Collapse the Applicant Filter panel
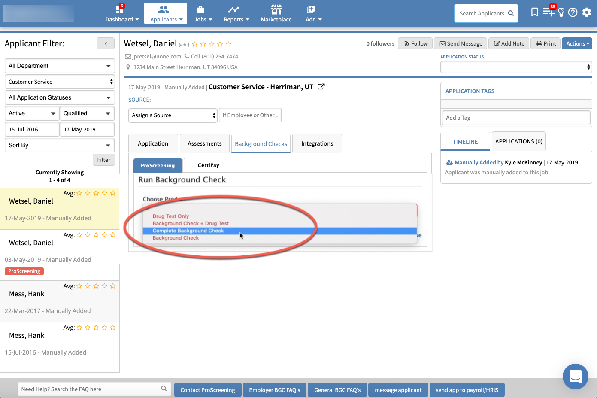The width and height of the screenshot is (597, 398). 106,43
